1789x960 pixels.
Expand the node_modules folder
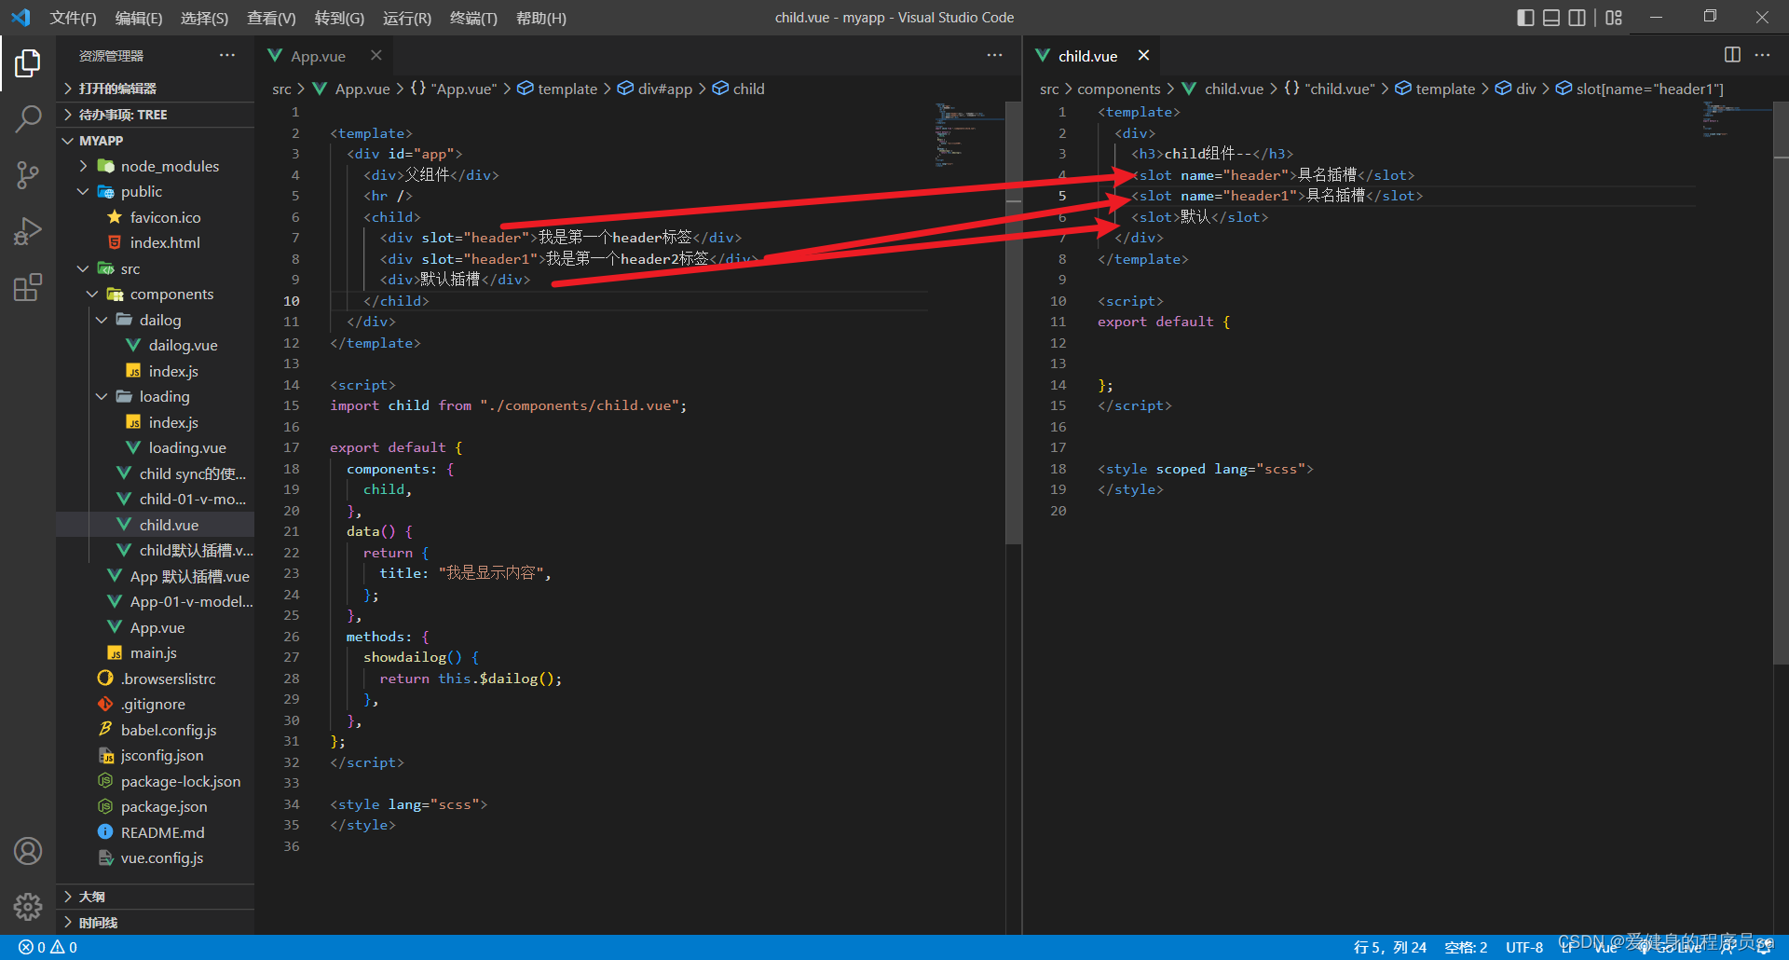coord(156,166)
